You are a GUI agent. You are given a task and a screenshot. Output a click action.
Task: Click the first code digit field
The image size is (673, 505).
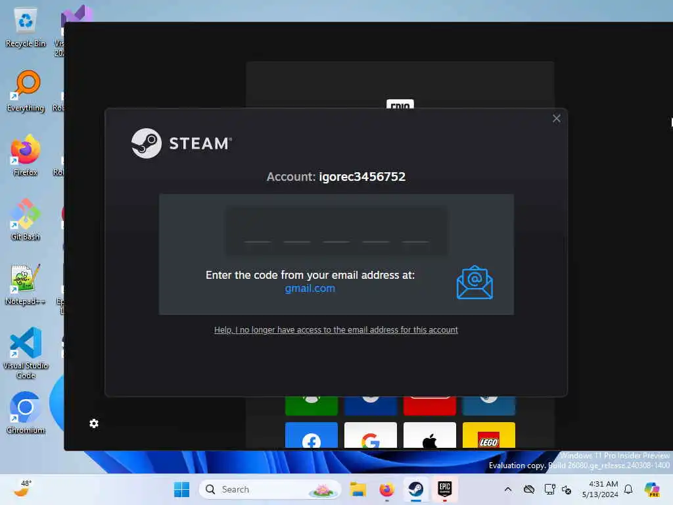pos(258,232)
